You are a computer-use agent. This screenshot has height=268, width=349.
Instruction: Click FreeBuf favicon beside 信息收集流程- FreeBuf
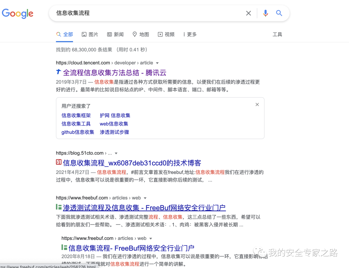64,247
